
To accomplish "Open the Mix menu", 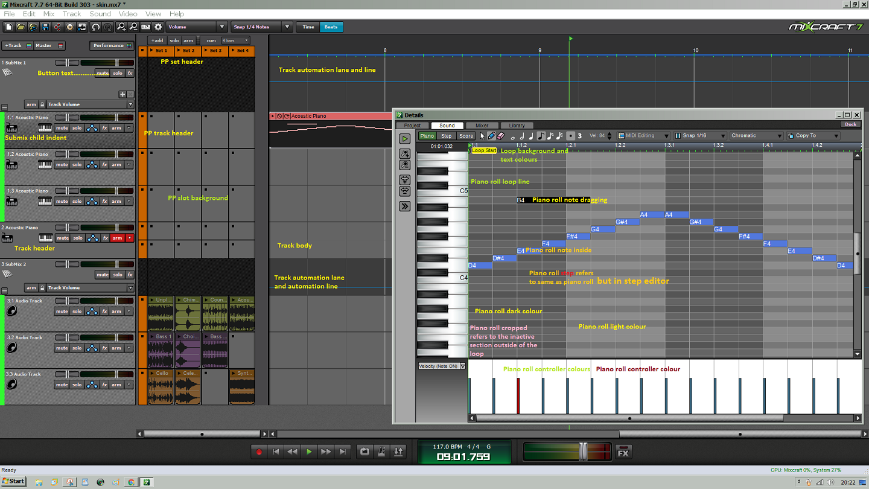I will pyautogui.click(x=49, y=13).
